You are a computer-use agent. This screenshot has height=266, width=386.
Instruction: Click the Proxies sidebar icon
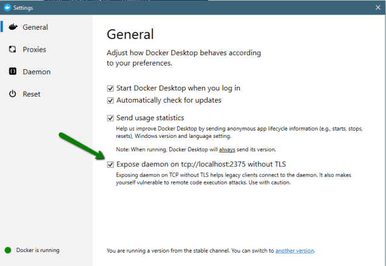pos(12,50)
